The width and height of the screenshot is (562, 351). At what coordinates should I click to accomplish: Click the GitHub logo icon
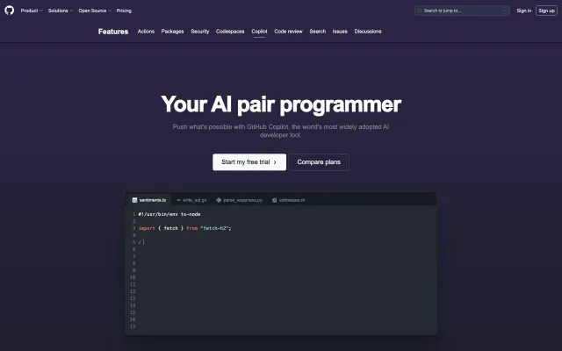pyautogui.click(x=10, y=11)
